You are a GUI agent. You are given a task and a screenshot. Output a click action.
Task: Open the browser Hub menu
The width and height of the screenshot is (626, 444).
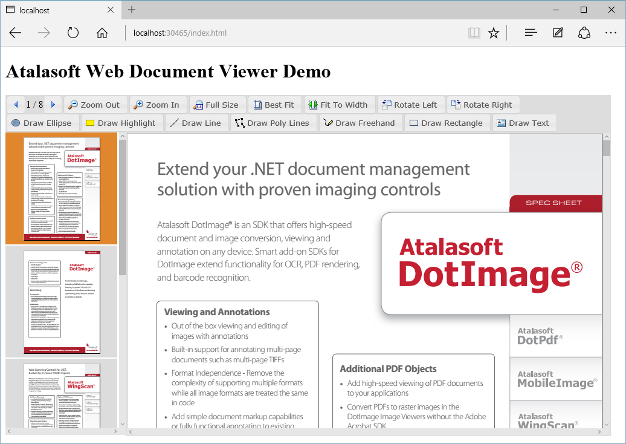531,33
